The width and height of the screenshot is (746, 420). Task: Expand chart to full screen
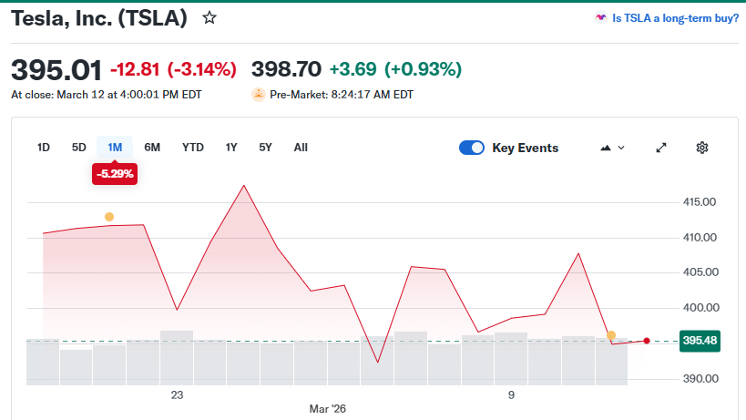tap(661, 148)
